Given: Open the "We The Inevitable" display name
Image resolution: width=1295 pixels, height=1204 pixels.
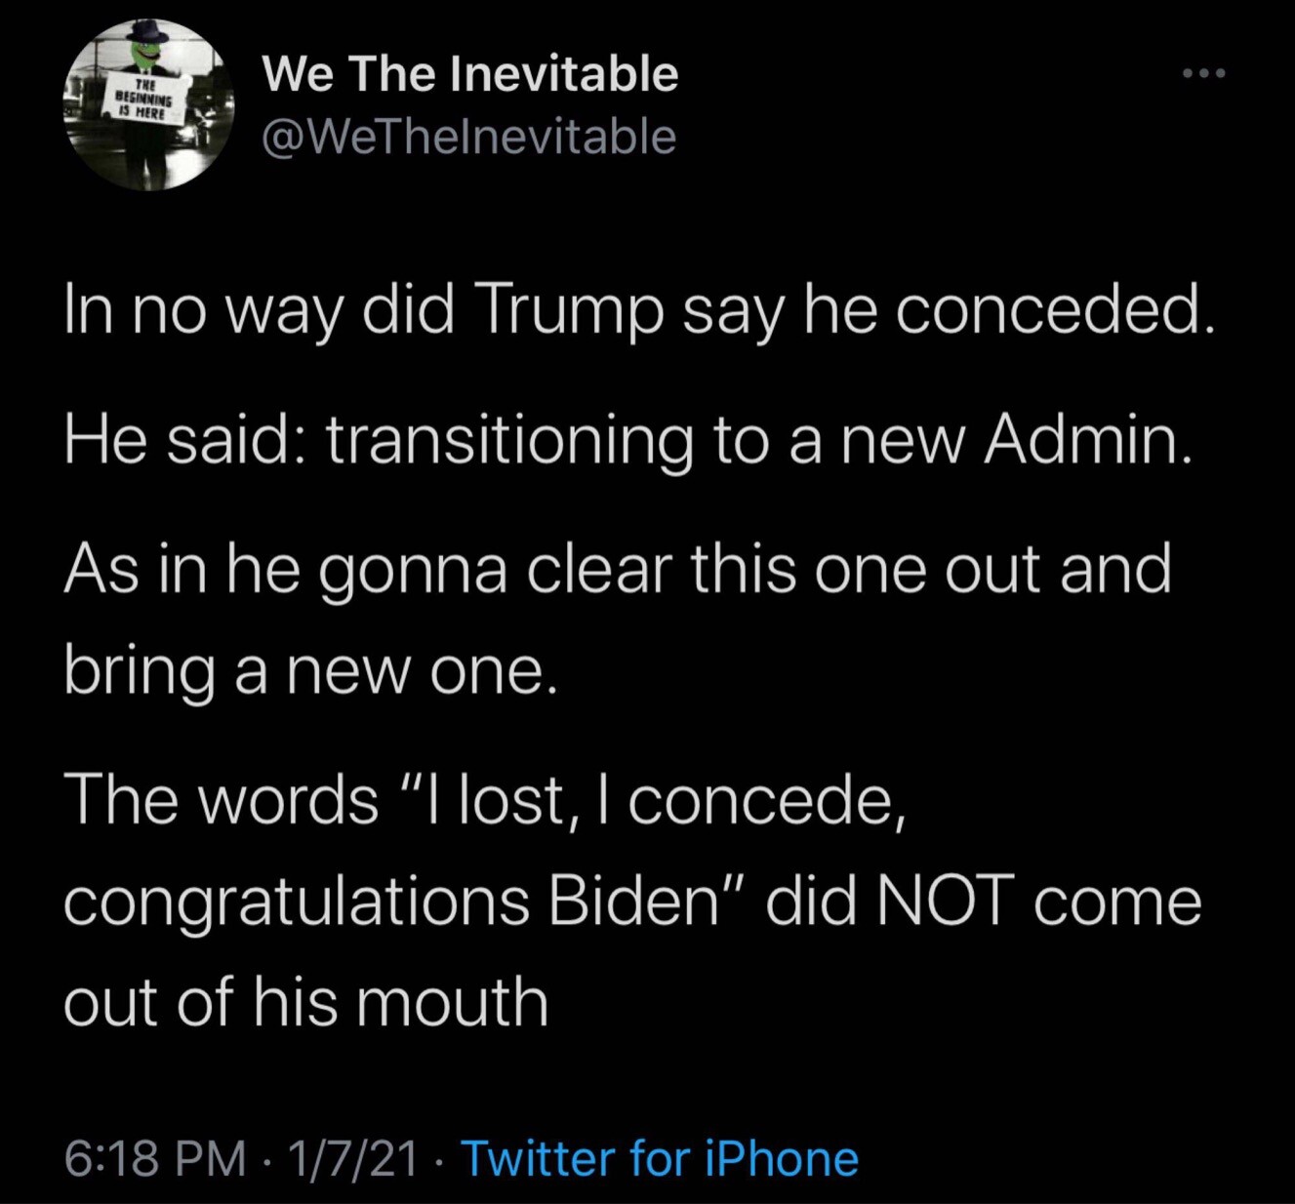Looking at the screenshot, I should click(x=469, y=73).
